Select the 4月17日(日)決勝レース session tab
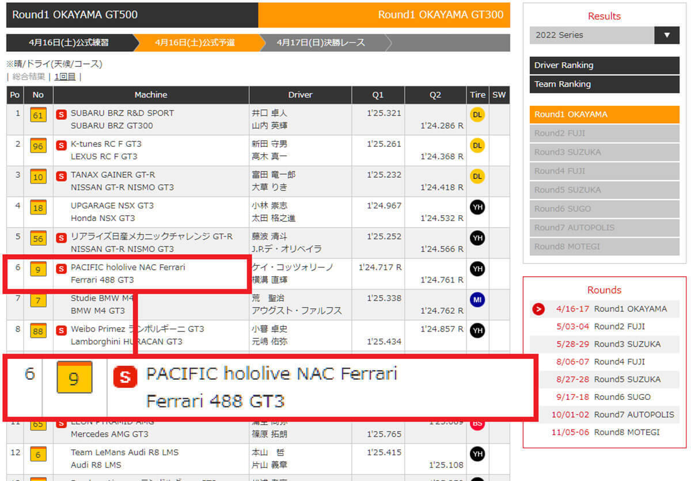Image resolution: width=691 pixels, height=481 pixels. coord(321,43)
